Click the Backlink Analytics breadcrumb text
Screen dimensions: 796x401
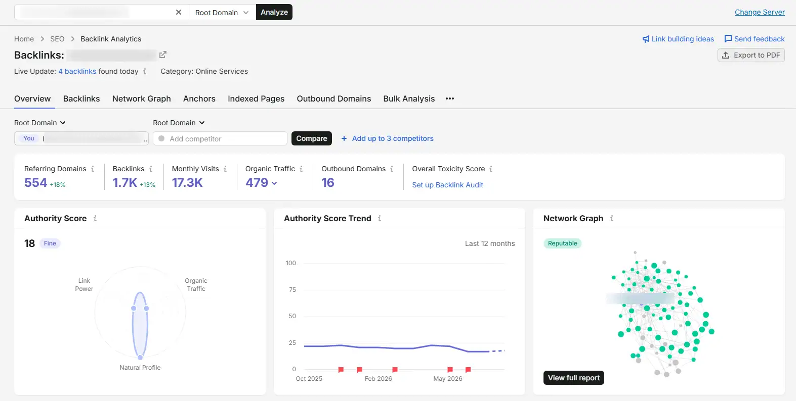(111, 39)
